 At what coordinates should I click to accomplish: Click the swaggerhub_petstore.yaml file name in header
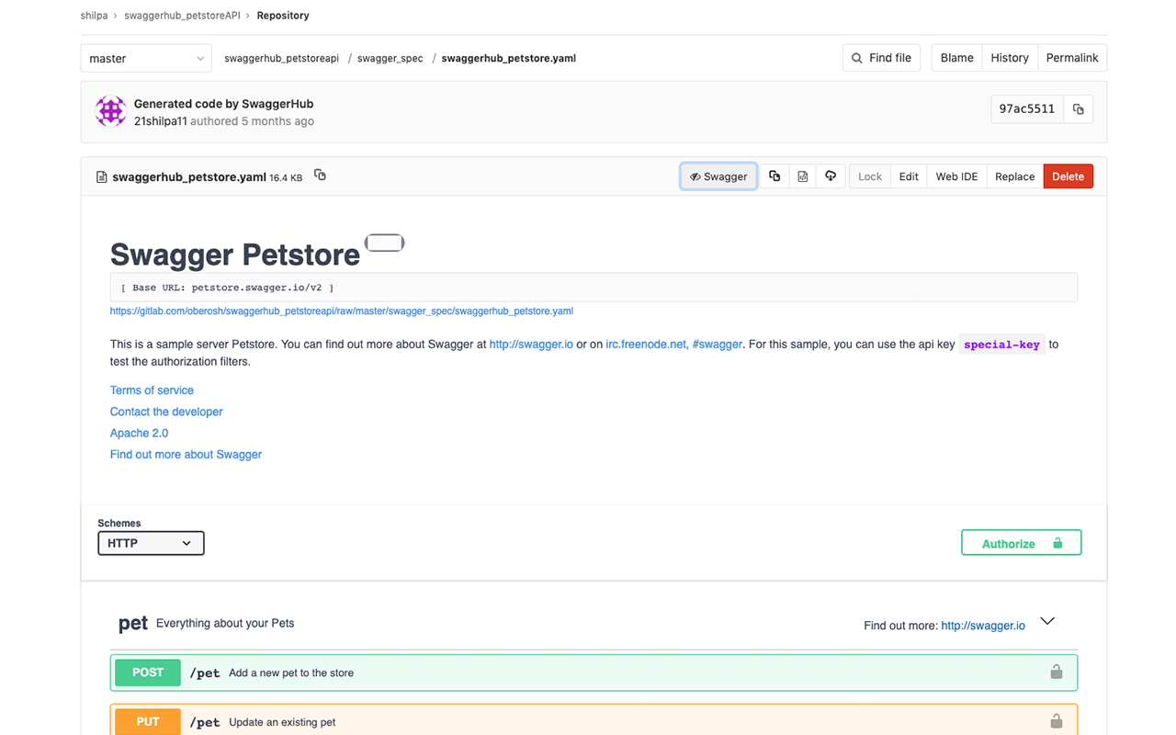pyautogui.click(x=189, y=177)
